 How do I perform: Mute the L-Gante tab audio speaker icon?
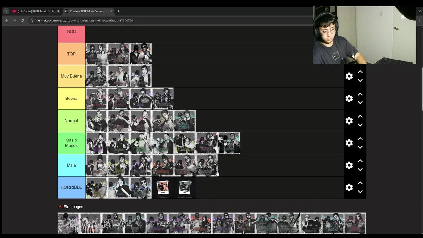[x=53, y=11]
